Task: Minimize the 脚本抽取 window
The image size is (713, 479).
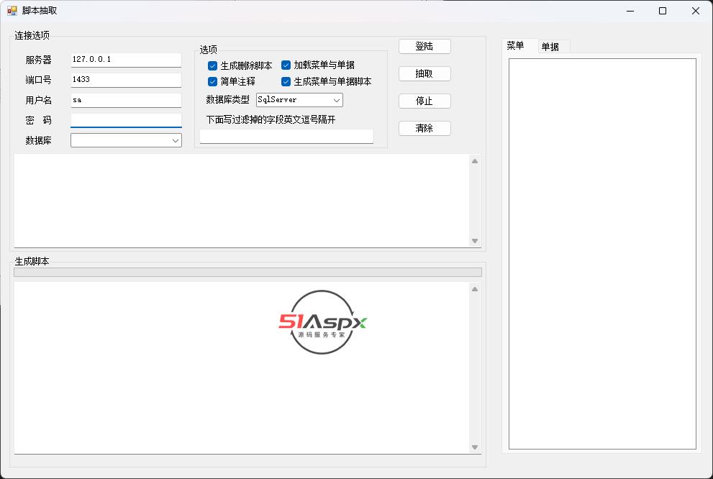Action: [630, 11]
